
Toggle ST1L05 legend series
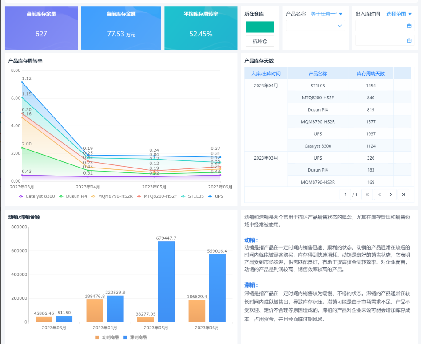pos(192,196)
